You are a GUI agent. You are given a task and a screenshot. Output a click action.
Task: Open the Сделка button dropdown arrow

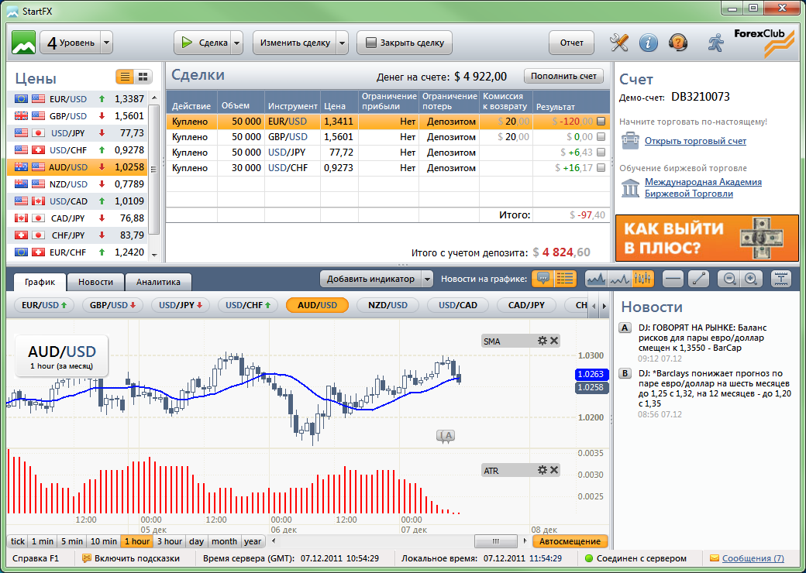coord(237,43)
